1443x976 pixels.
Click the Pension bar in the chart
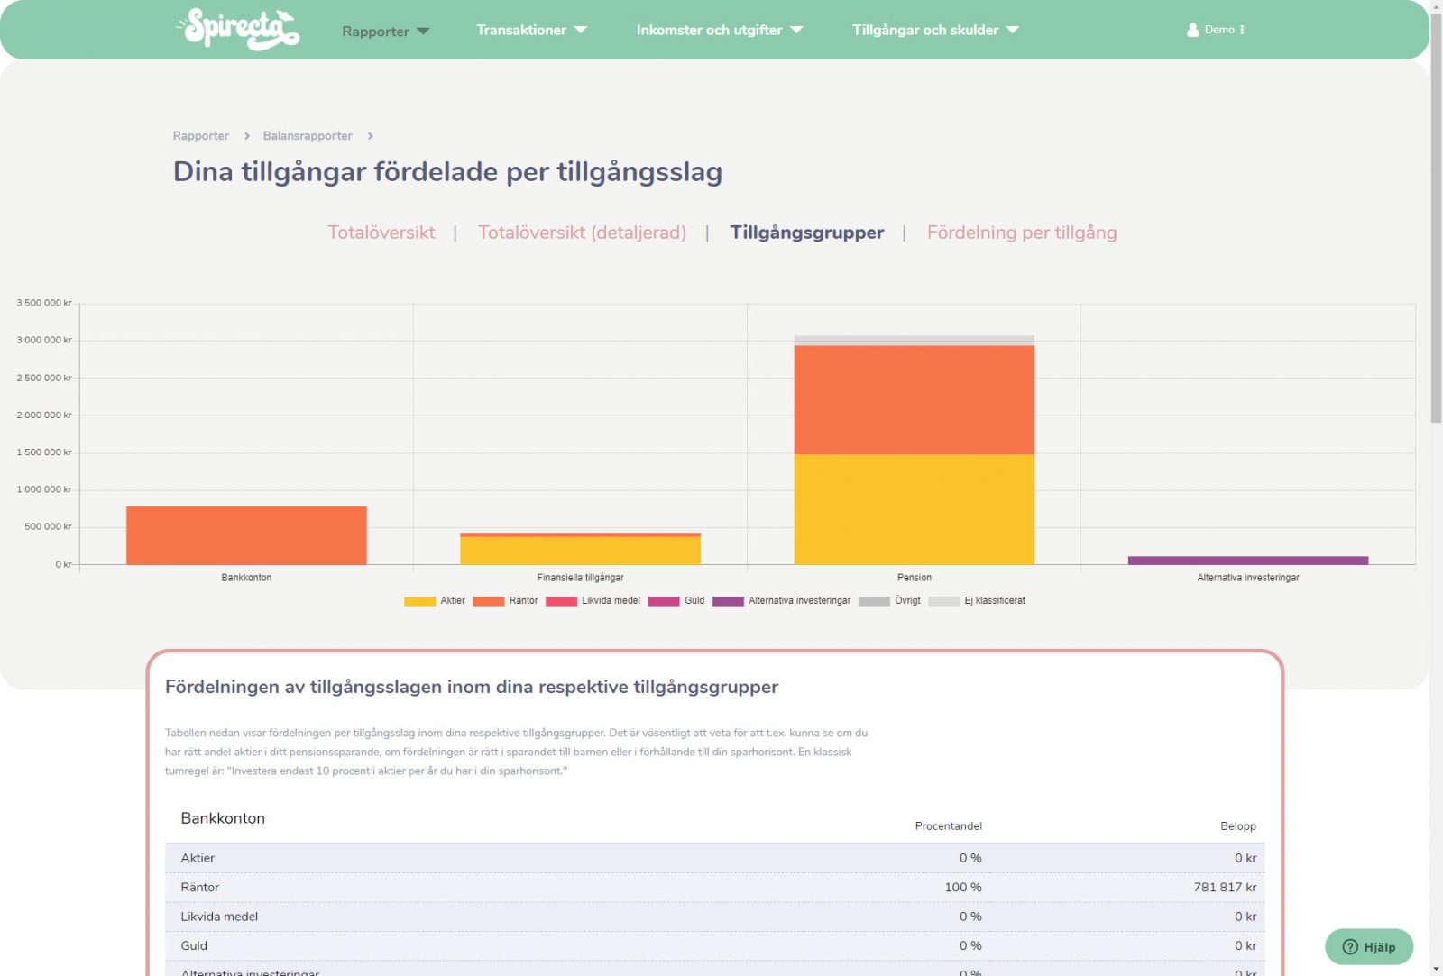(915, 451)
